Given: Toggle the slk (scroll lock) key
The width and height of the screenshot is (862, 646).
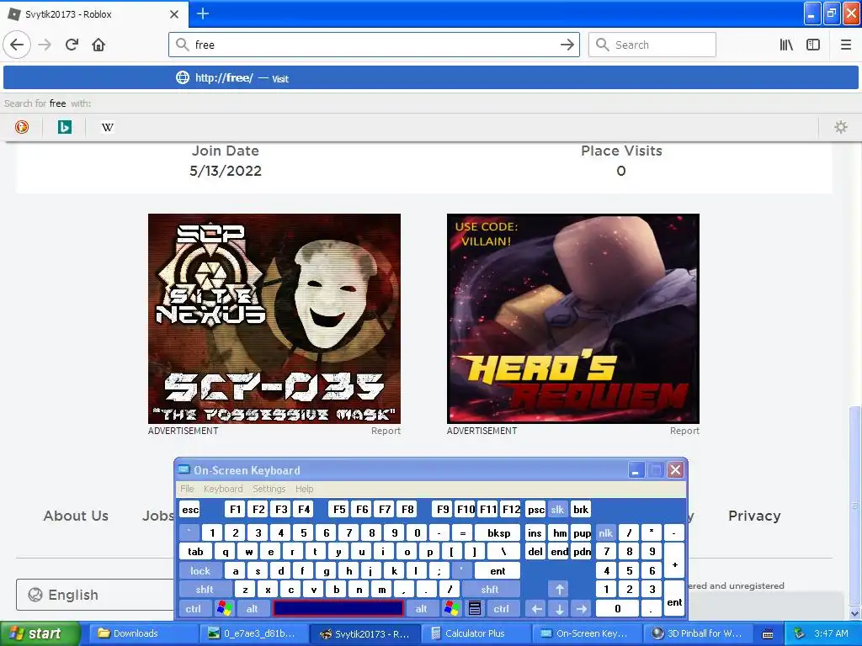Looking at the screenshot, I should pos(557,509).
